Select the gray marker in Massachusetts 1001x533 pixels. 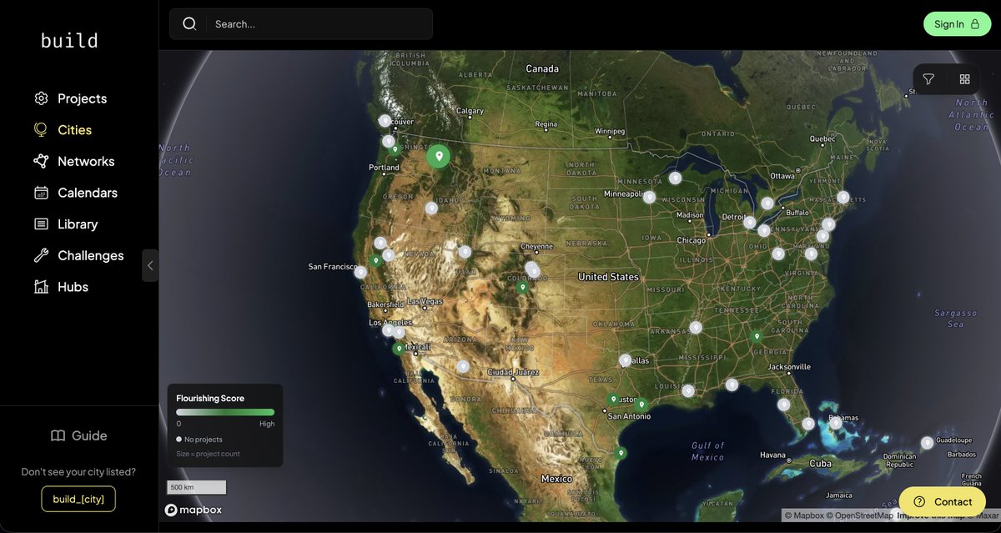843,198
